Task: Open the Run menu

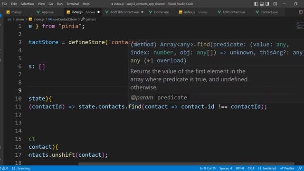Action: (59, 4)
